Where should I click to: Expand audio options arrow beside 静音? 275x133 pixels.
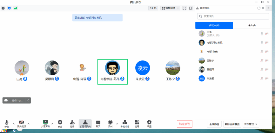point(13,123)
